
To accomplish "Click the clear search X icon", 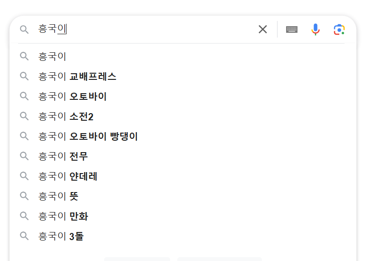I will [x=263, y=29].
